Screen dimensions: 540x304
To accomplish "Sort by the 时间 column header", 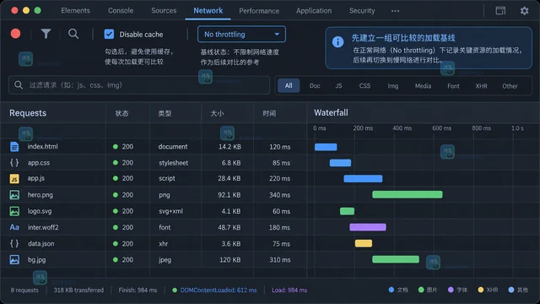I will click(269, 113).
